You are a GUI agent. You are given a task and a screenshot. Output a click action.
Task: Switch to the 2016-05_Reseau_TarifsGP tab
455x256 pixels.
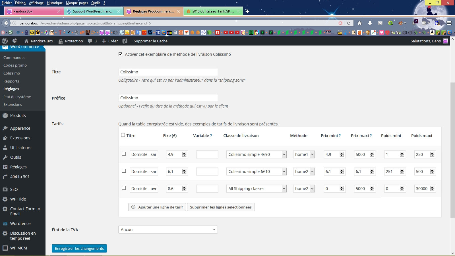(x=213, y=11)
